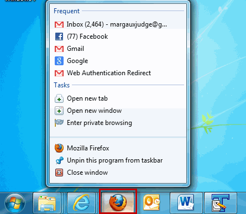Open Web Authentication Redirect entry
Screen dimensions: 246x214
pos(118,73)
